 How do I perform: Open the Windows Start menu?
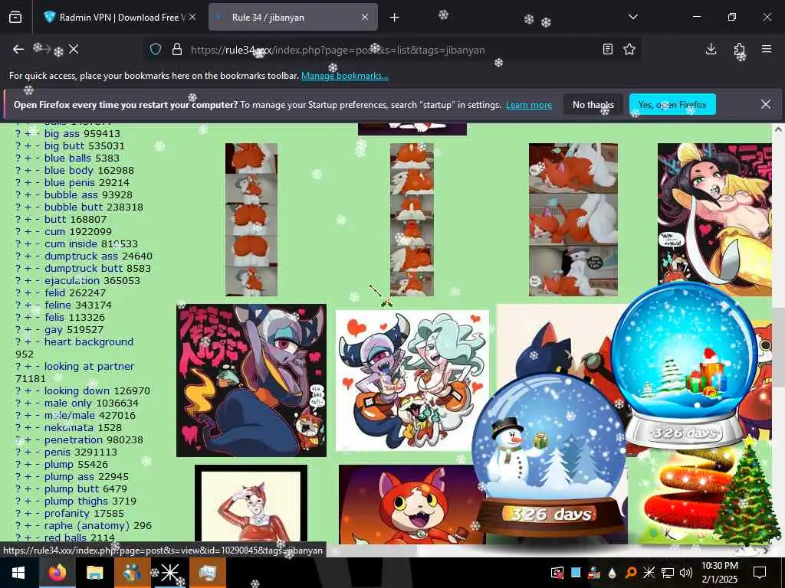coord(18,573)
